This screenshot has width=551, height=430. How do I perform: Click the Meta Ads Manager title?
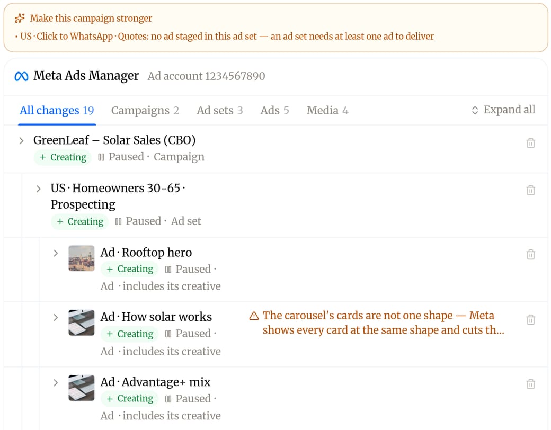tap(86, 76)
